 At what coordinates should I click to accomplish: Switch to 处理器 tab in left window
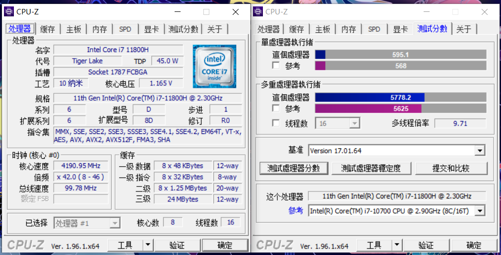coord(20,29)
